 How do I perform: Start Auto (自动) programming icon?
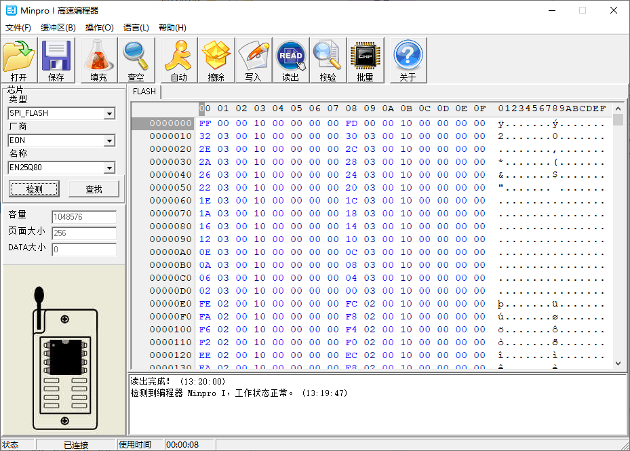click(178, 60)
